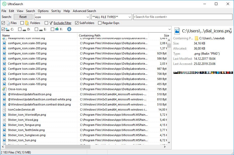Screen dimensions: 234x155
Task: Click the dial_icons.png preview file icon
Action: (x=177, y=31)
